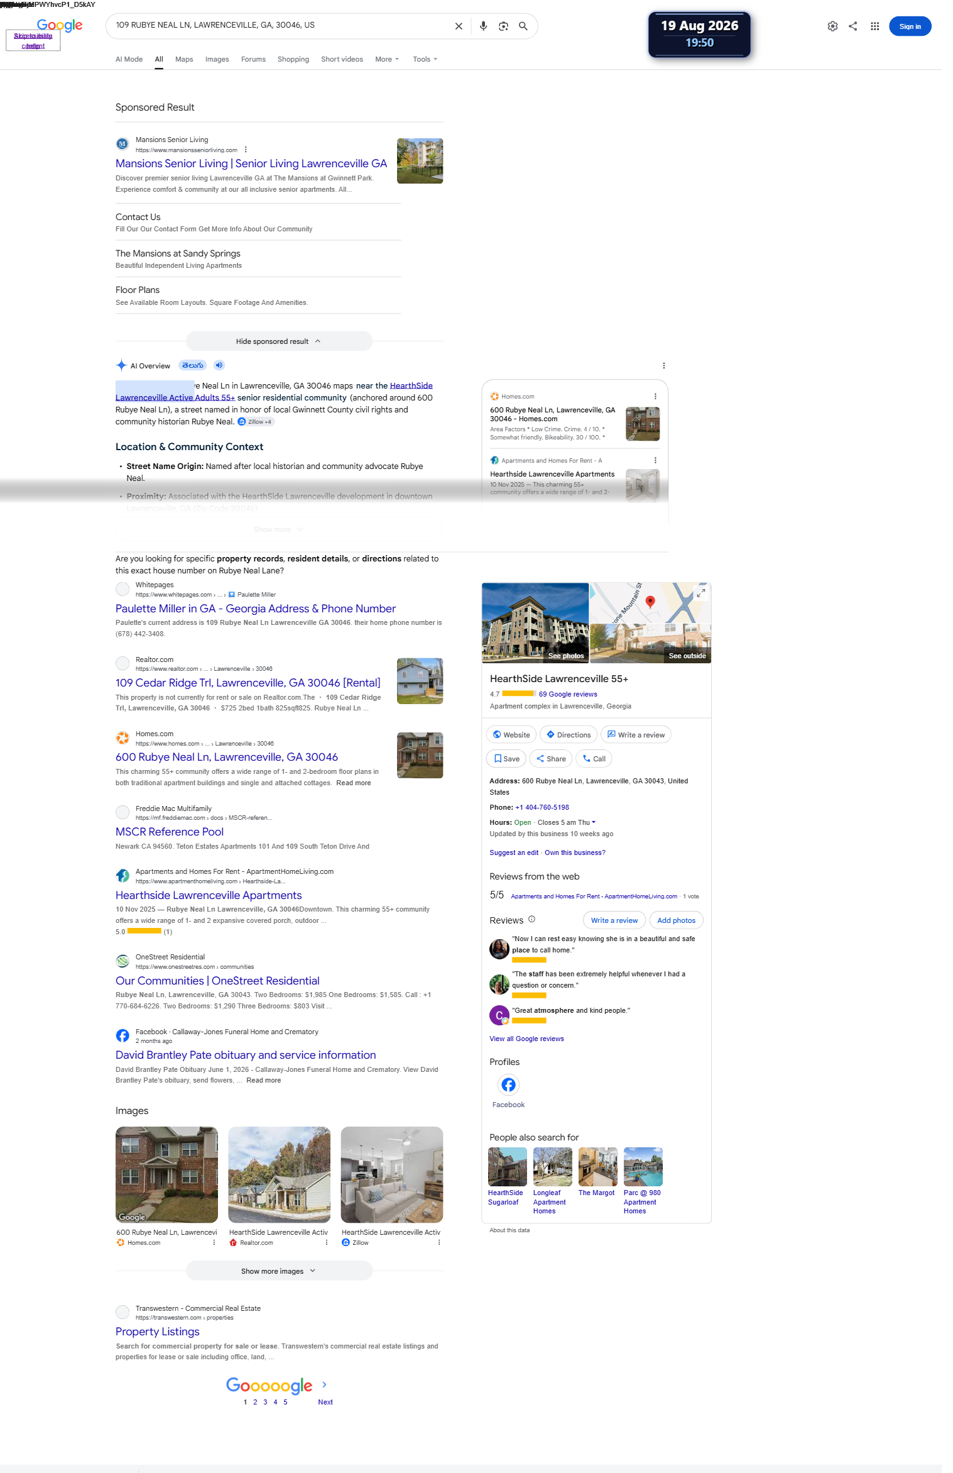Open Suggest an edit link
953x1473 pixels.
[x=514, y=852]
